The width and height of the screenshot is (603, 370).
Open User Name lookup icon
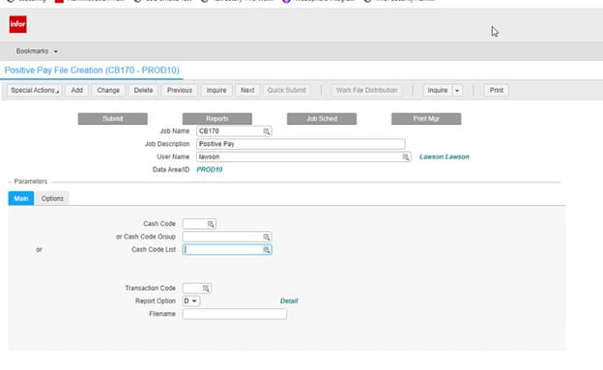[x=406, y=157]
